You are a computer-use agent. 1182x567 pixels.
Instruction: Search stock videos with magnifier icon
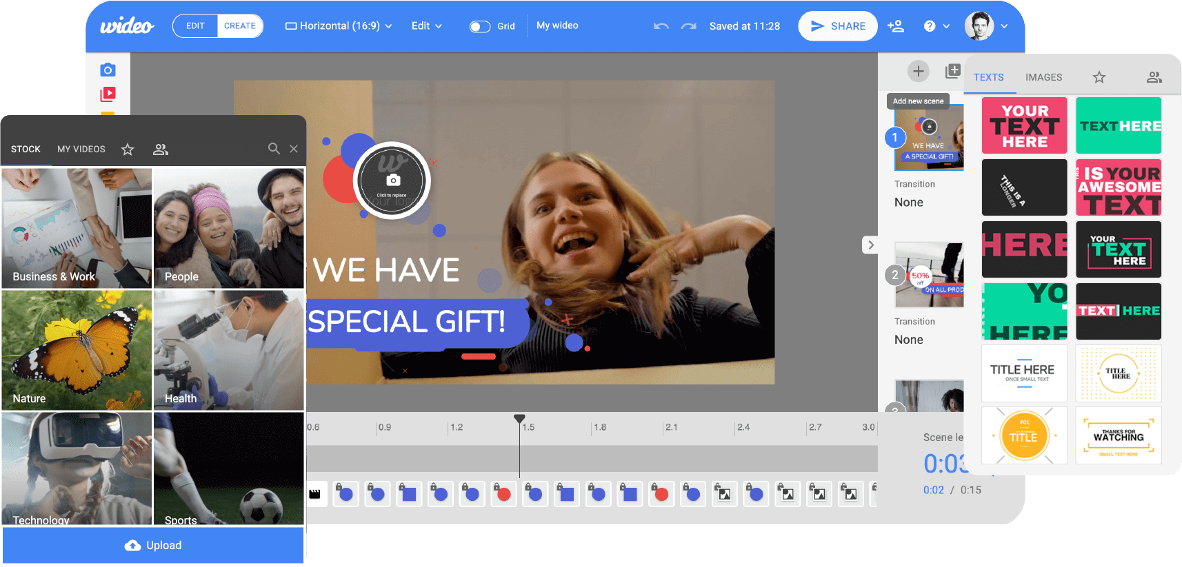[x=274, y=149]
